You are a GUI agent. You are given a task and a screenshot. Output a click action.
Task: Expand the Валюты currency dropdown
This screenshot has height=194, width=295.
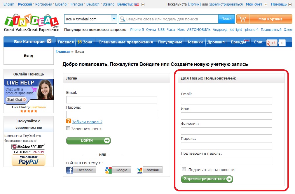point(143,4)
